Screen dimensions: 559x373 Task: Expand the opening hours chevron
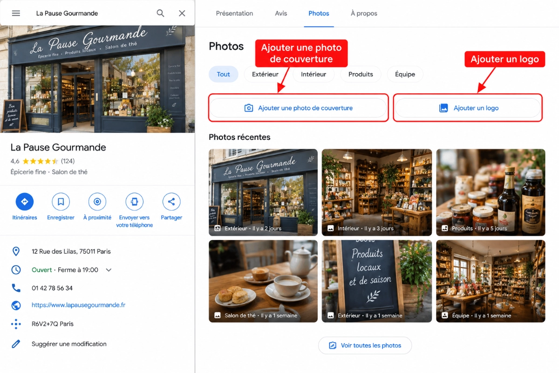pos(109,270)
